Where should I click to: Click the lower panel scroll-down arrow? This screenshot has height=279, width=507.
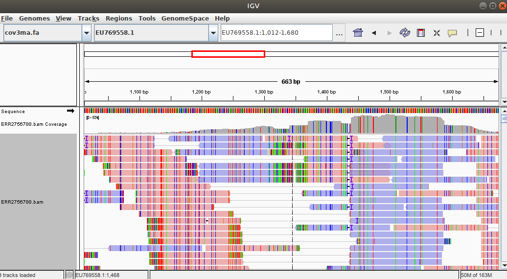(x=504, y=266)
